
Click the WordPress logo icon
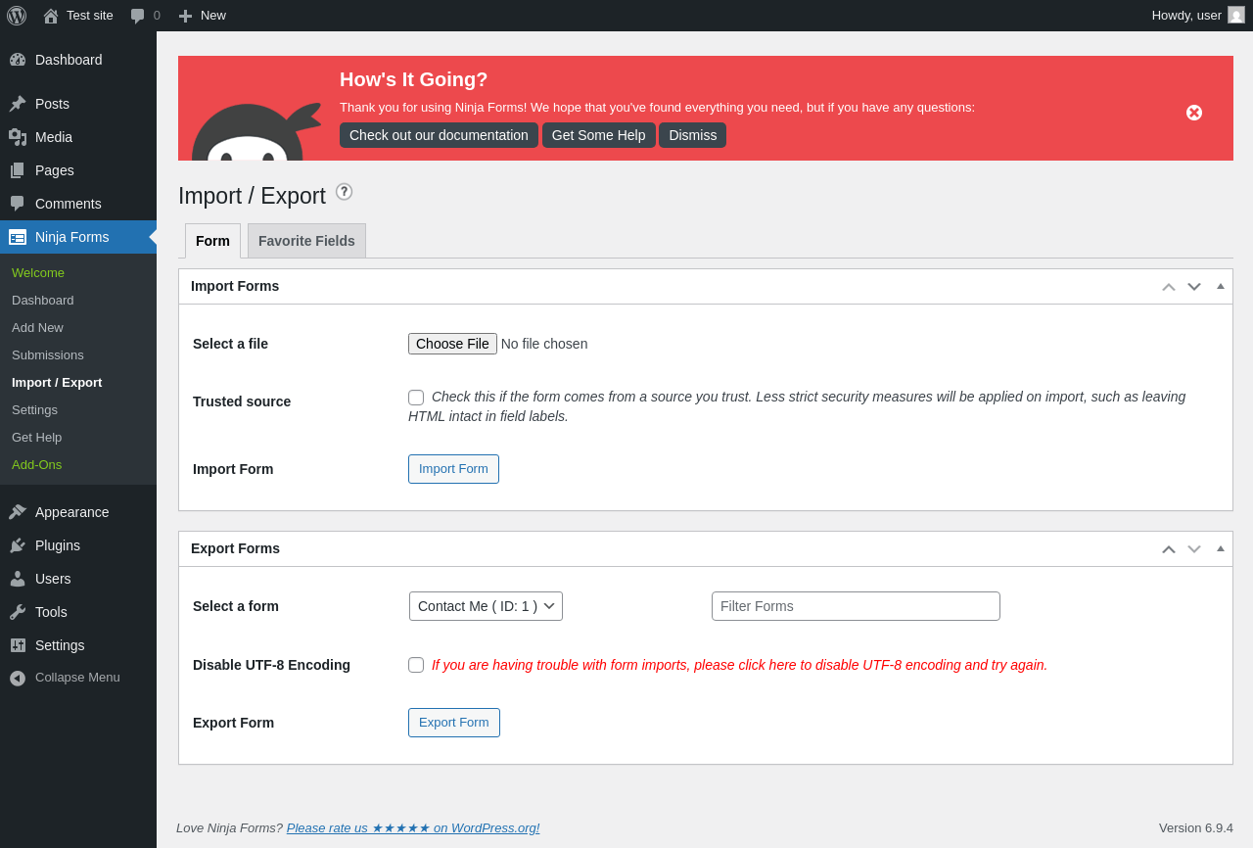coord(17,16)
